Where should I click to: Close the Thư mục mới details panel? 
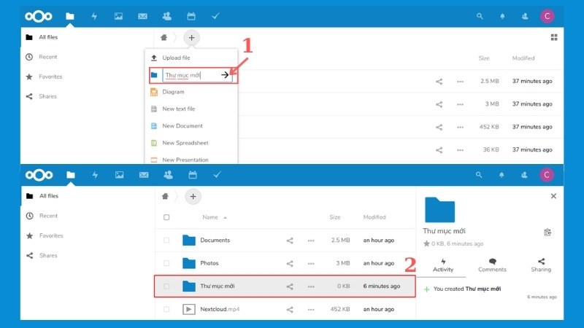pos(553,196)
